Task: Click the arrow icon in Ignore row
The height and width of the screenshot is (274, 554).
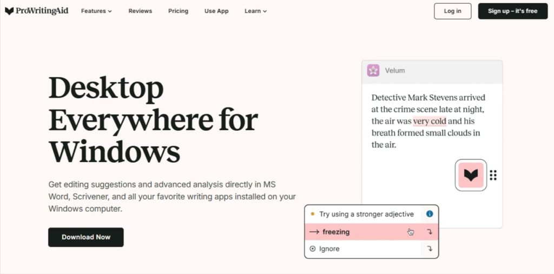Action: click(x=430, y=249)
